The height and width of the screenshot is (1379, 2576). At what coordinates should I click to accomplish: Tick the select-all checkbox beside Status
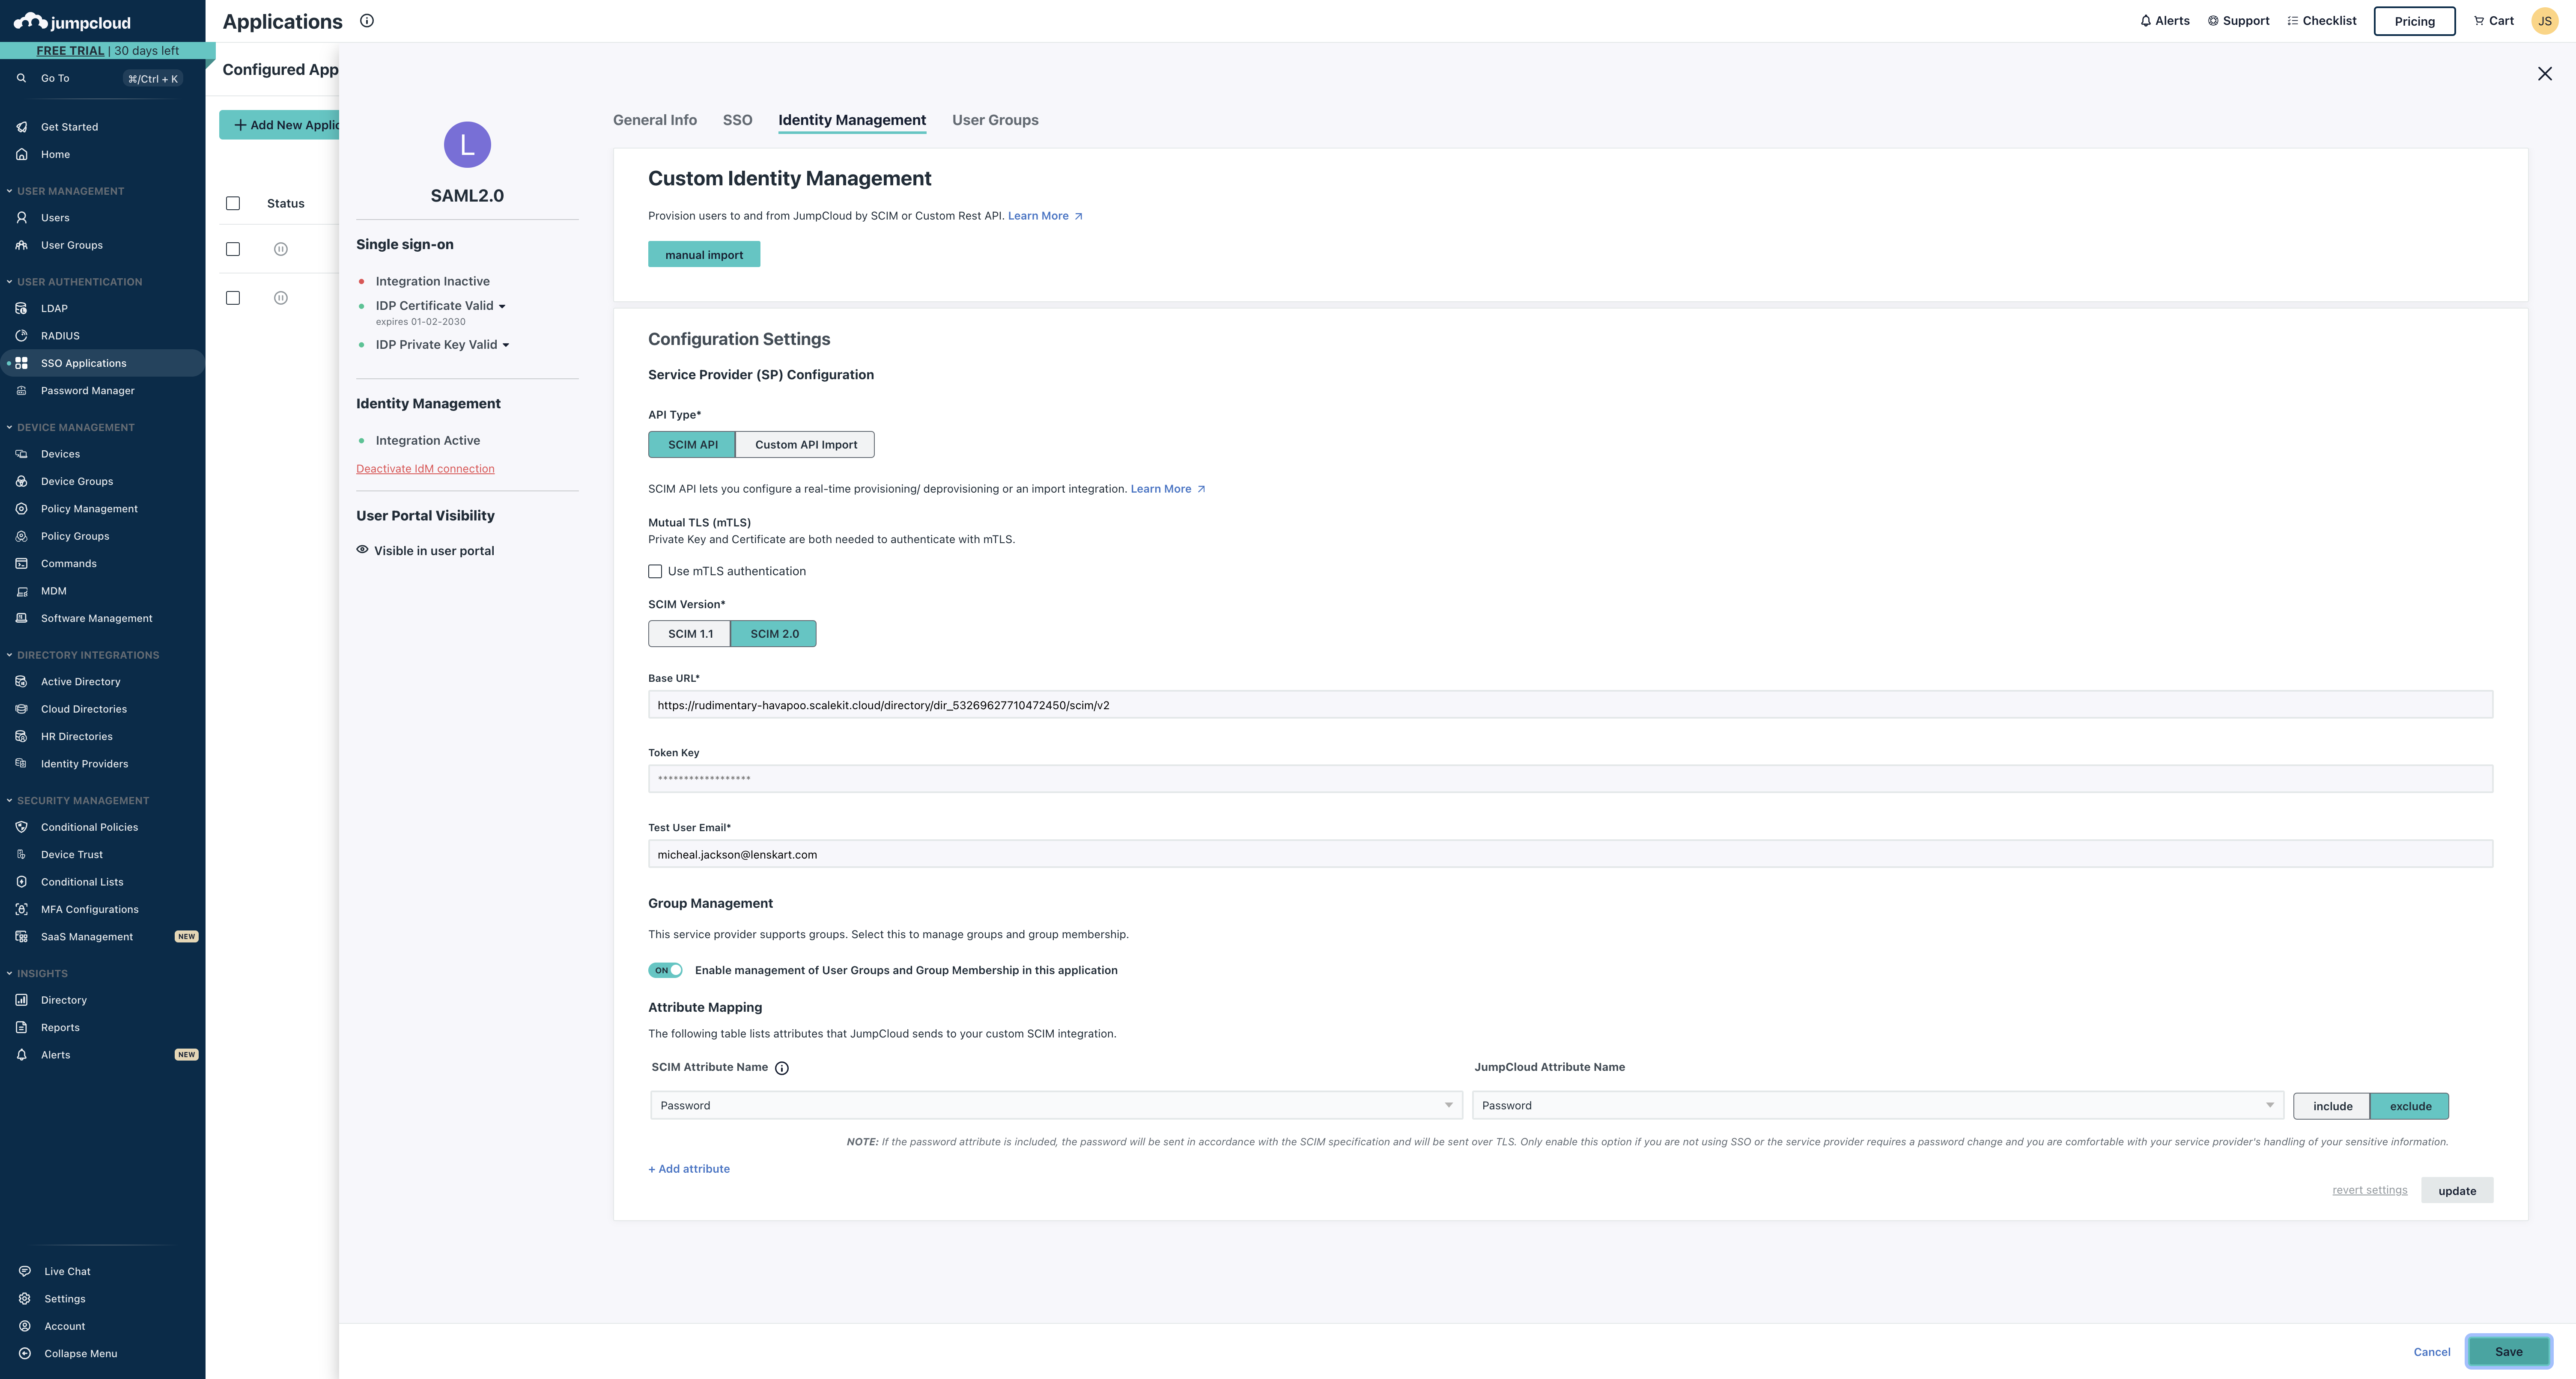[x=233, y=203]
